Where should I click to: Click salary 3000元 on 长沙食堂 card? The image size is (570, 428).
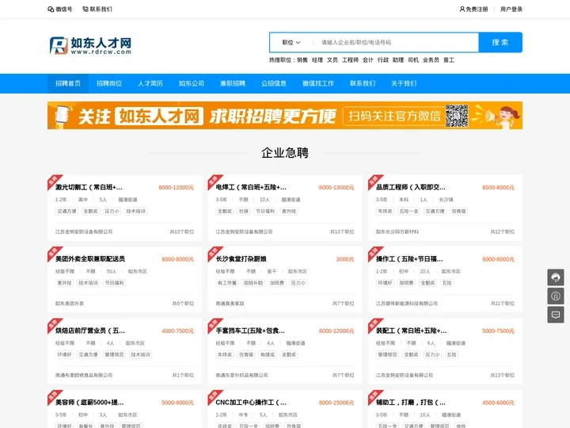click(x=345, y=259)
